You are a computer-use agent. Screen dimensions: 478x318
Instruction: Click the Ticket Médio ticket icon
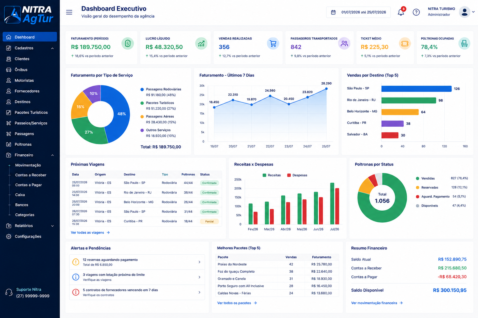[405, 43]
